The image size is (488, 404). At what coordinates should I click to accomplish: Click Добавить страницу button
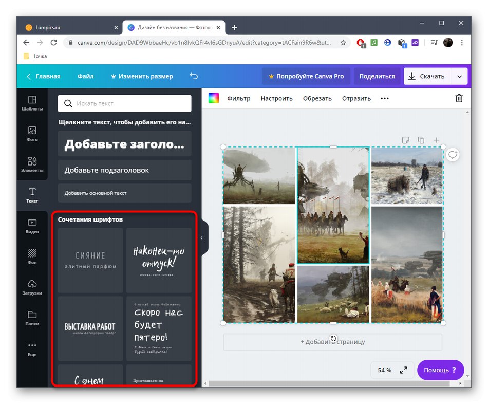point(332,342)
